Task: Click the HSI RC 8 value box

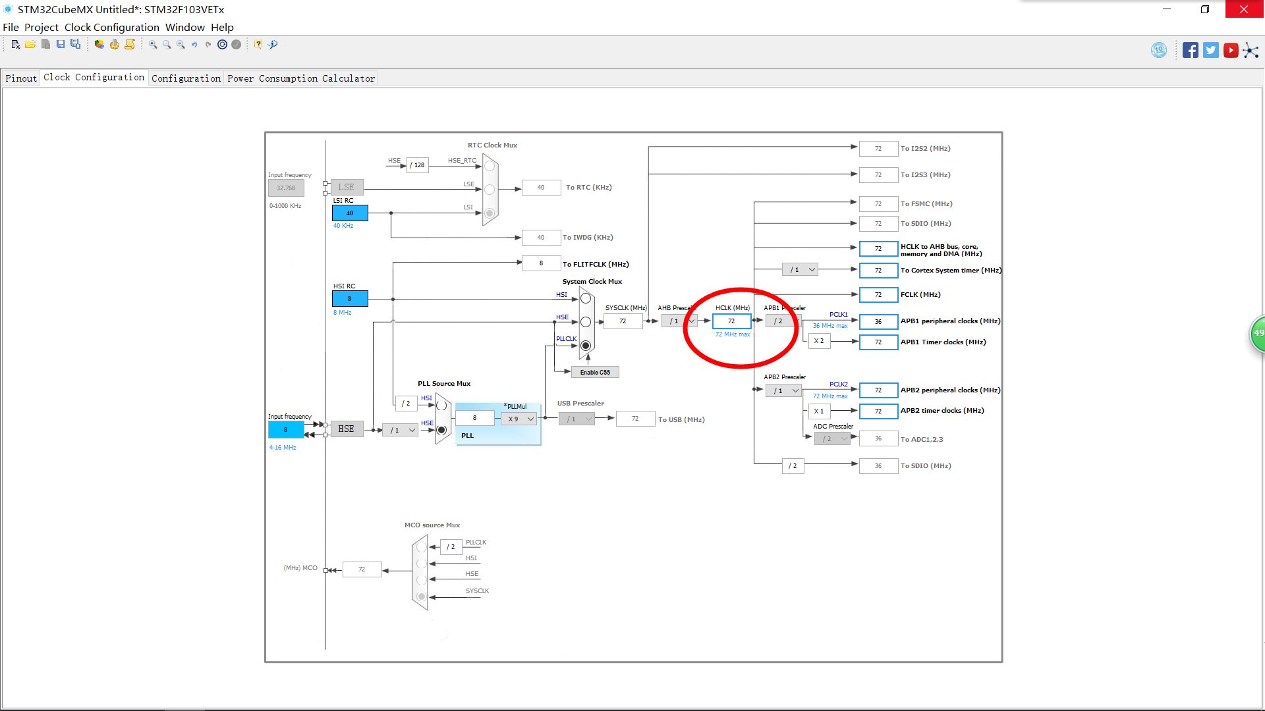Action: [x=350, y=299]
